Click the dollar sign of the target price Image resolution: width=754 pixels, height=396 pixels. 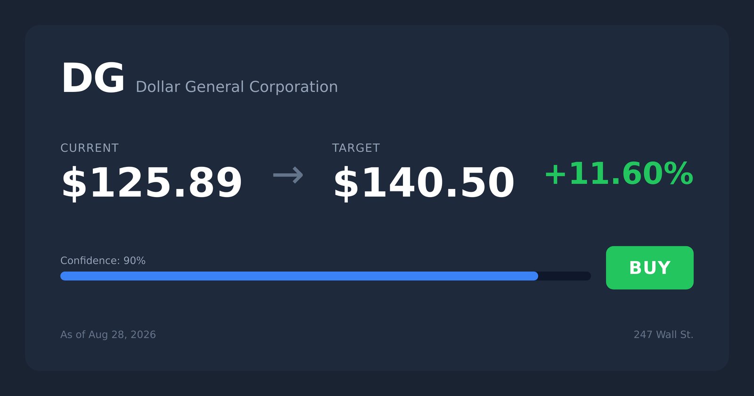tap(346, 184)
